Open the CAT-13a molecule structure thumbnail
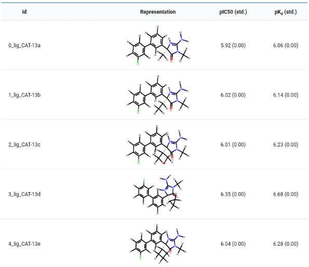 click(158, 45)
